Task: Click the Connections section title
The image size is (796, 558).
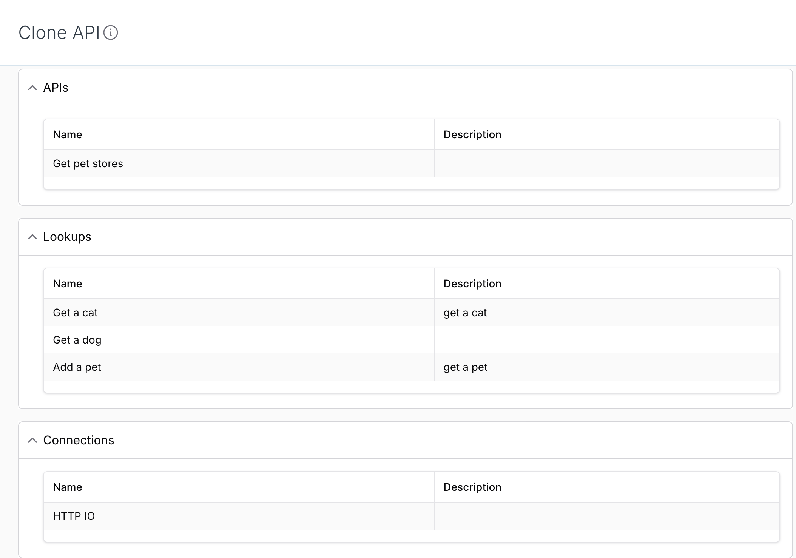Action: (x=79, y=440)
